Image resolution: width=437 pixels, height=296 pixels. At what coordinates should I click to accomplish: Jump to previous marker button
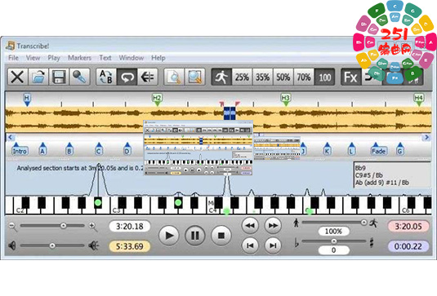(250, 245)
